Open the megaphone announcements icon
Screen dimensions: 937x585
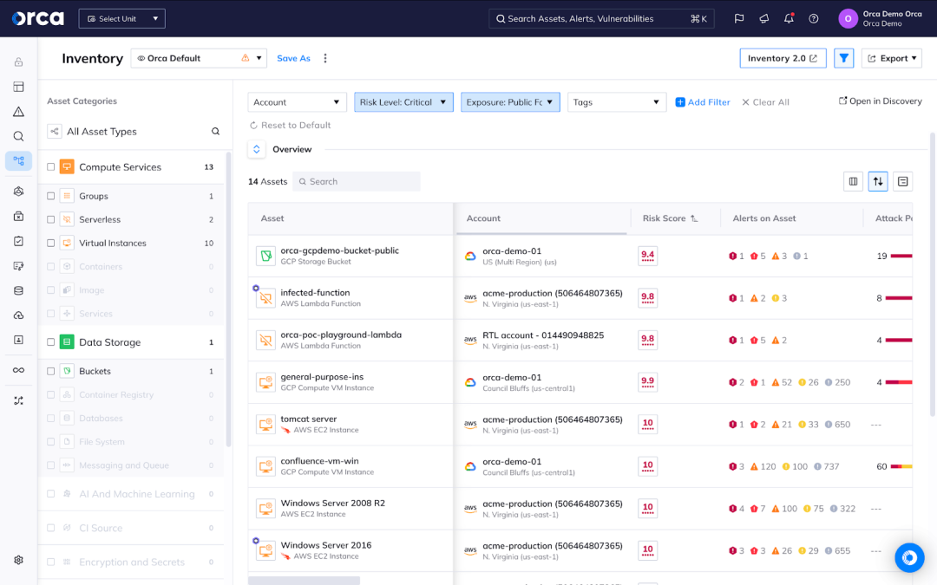tap(764, 18)
